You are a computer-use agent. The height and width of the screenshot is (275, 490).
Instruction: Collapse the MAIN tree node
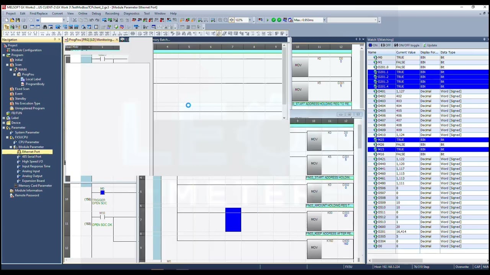point(11,70)
